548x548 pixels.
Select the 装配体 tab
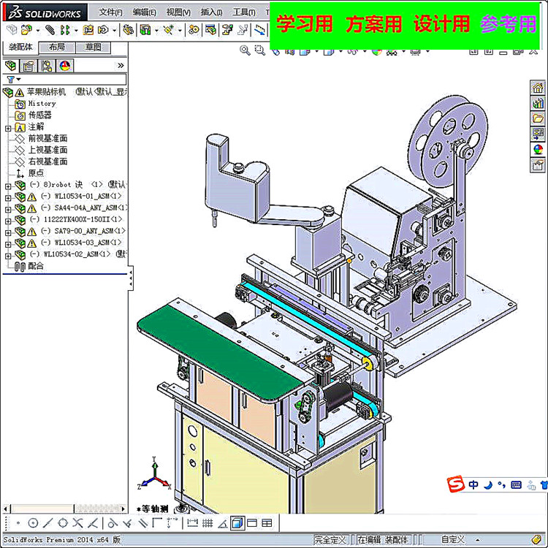[x=20, y=47]
